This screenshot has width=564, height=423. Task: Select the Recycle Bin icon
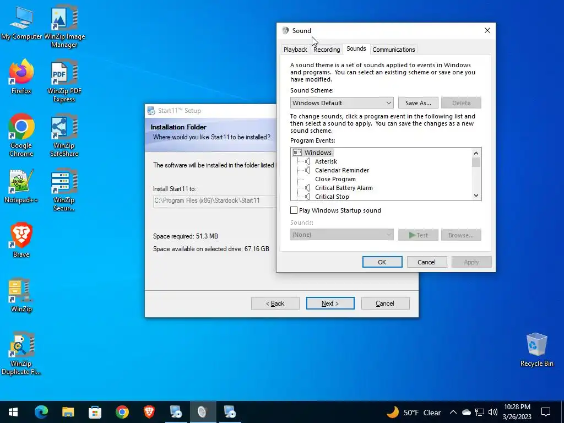[536, 350]
